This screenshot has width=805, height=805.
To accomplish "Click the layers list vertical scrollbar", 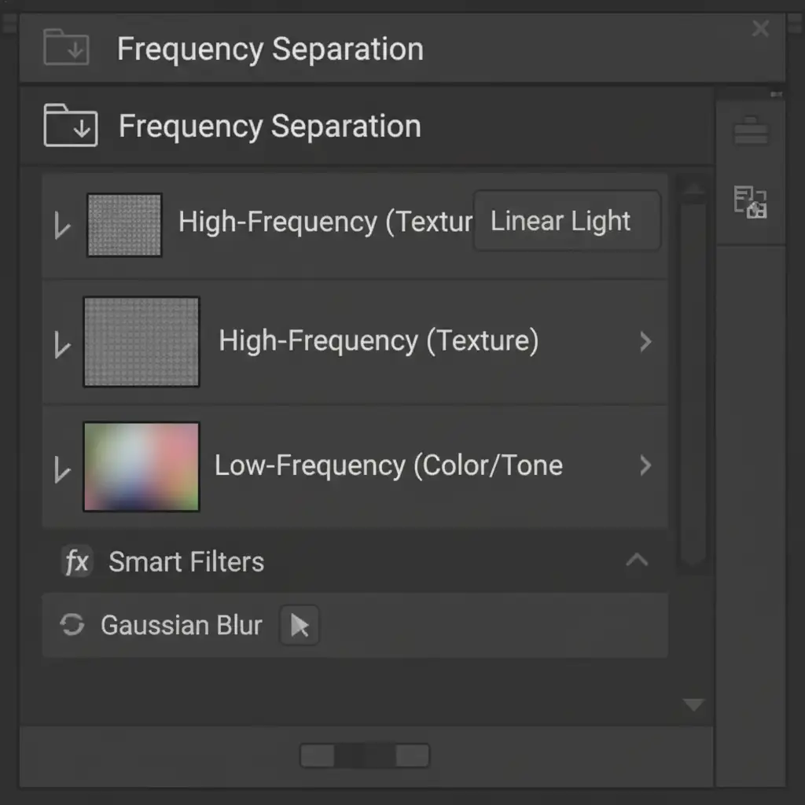I will click(x=693, y=377).
